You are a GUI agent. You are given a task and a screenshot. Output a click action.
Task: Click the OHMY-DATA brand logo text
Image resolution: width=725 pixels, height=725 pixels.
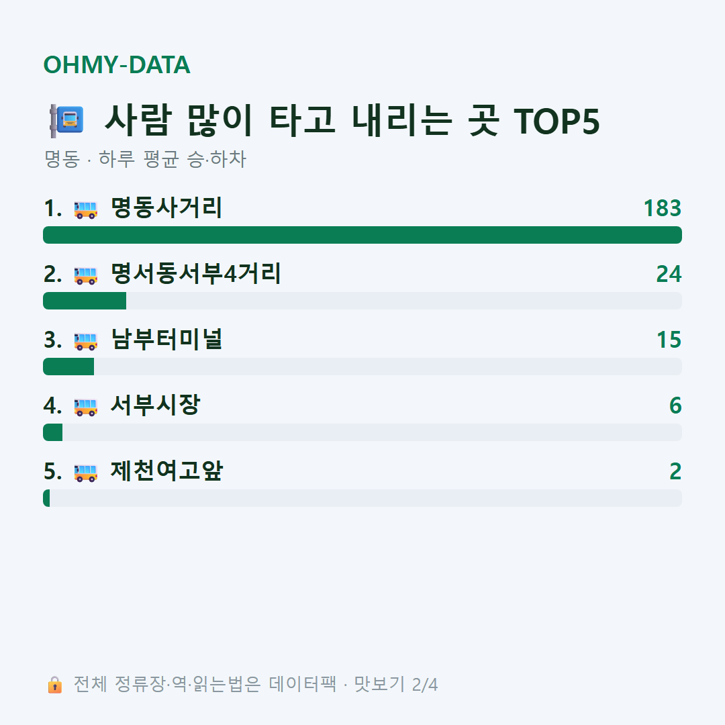click(x=117, y=64)
